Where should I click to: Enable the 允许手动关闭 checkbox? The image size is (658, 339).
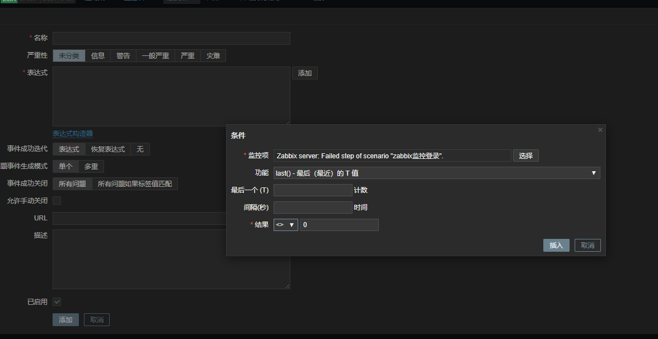(x=57, y=201)
